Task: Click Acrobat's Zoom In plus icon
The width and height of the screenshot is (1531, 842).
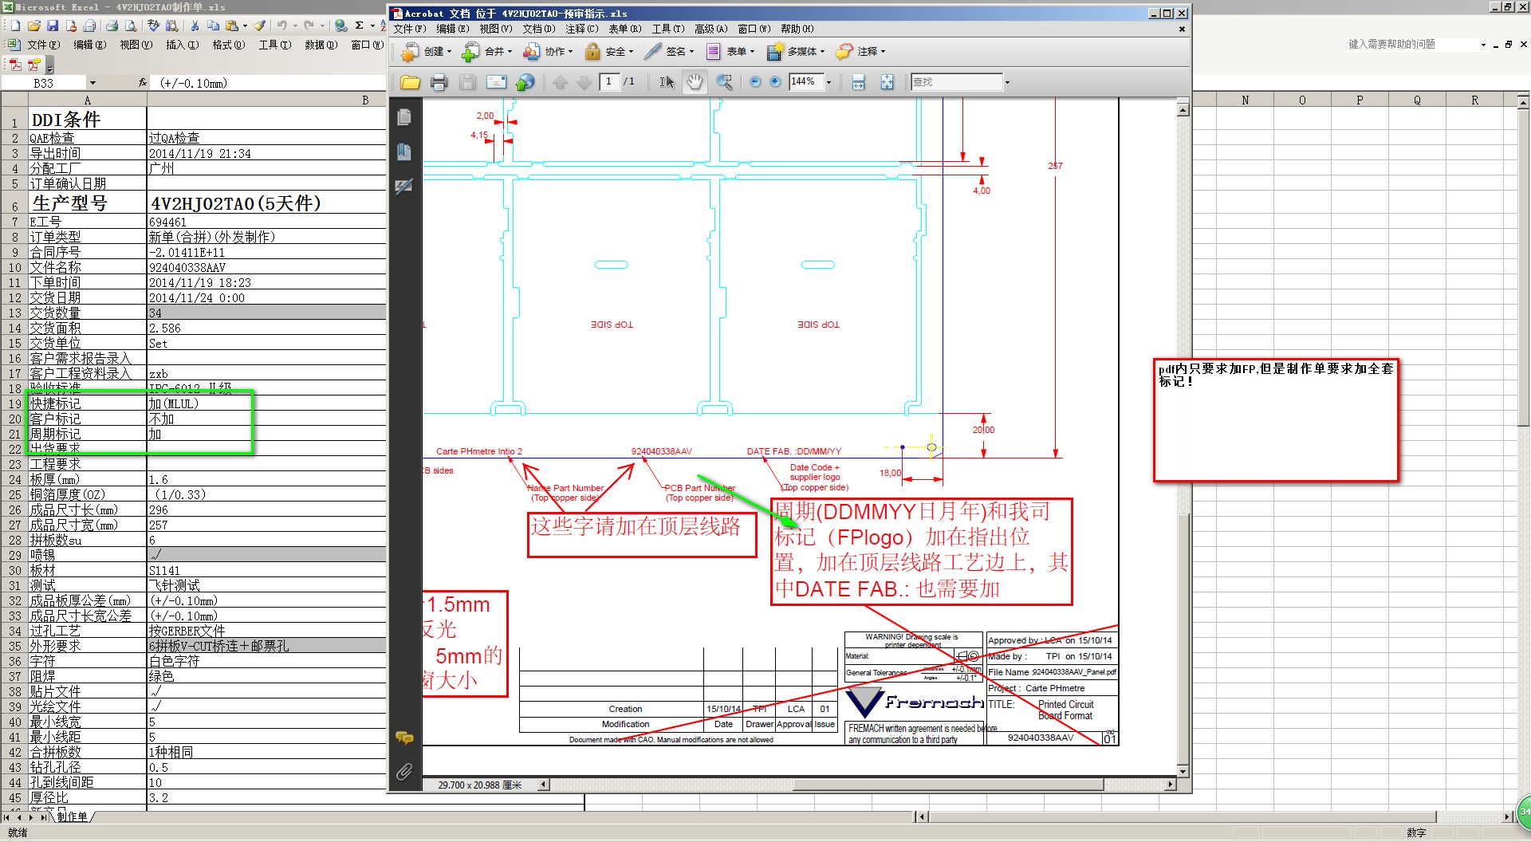Action: coord(775,81)
